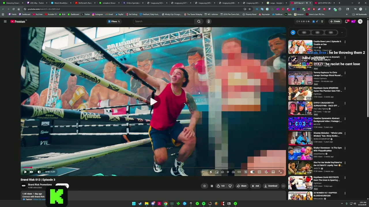Open All Bookmarks folder
Screen dimensions: 369x207
(x=359, y=14)
